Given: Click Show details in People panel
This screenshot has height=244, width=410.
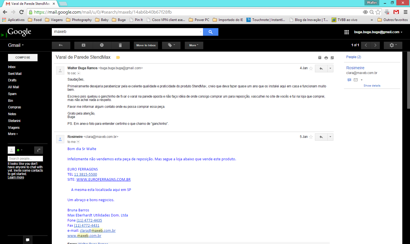Looking at the screenshot, I should point(372,86).
